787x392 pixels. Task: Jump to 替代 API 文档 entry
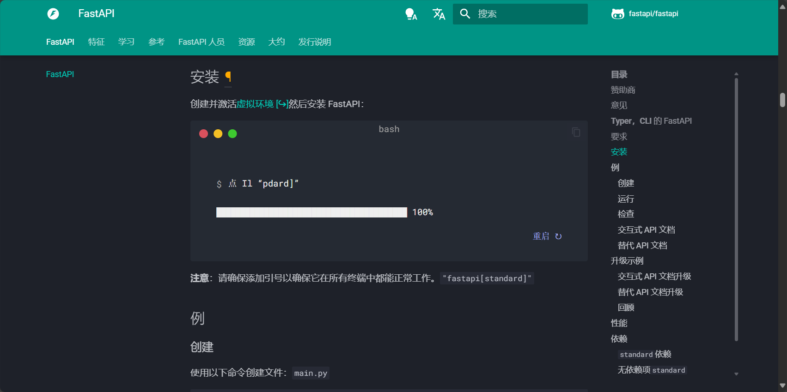tap(642, 246)
